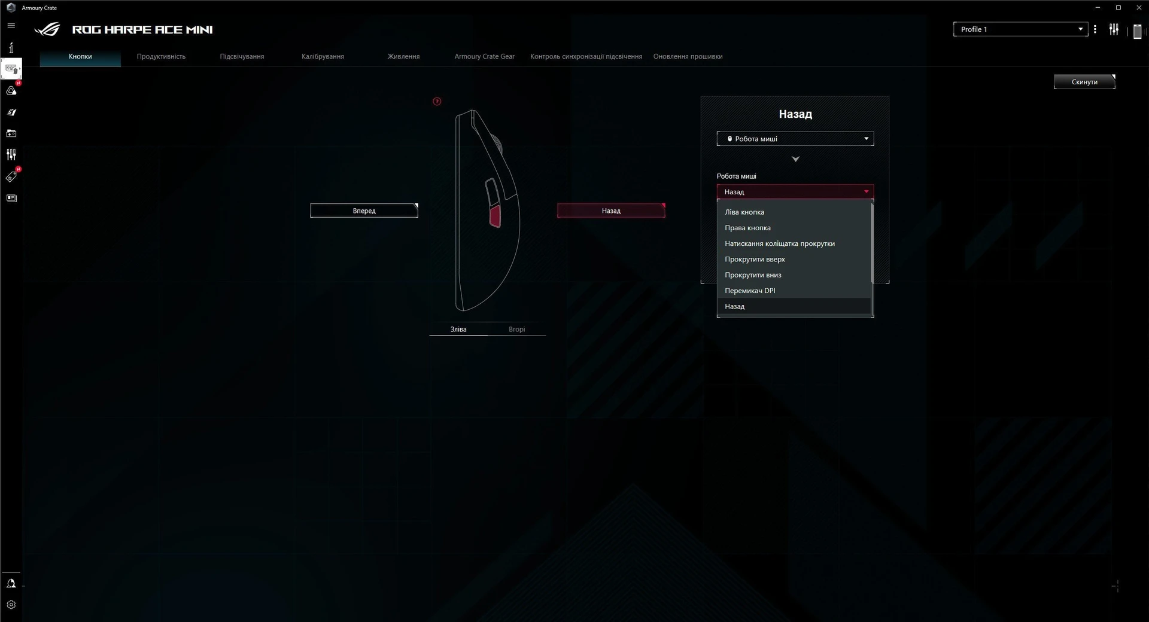Choose Права кнопка from the list
The width and height of the screenshot is (1149, 622).
794,228
